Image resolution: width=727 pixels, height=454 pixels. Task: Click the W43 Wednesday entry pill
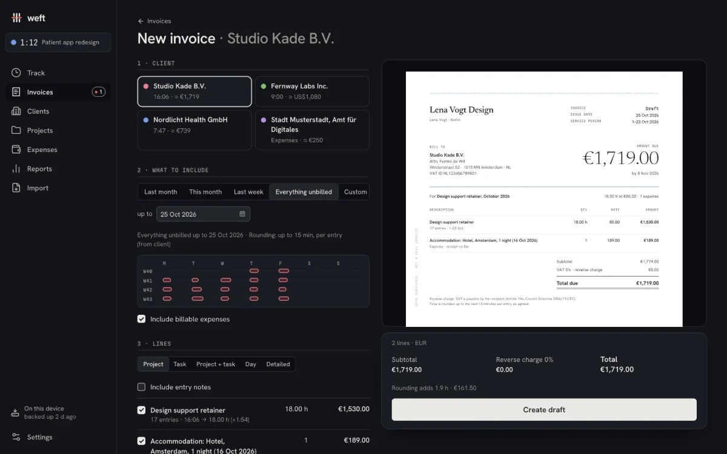225,298
